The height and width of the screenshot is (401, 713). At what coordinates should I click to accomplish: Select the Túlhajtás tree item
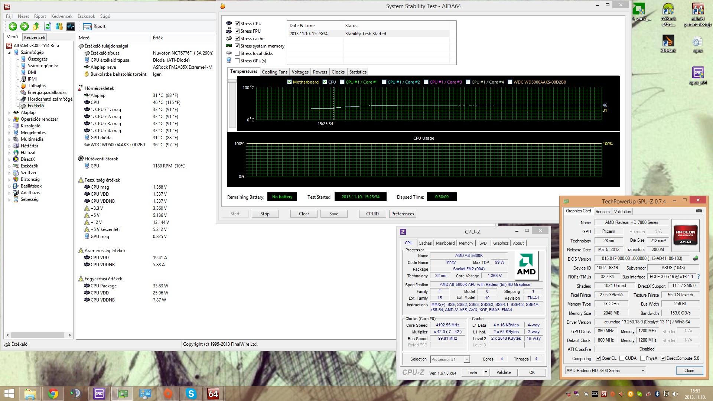[37, 86]
